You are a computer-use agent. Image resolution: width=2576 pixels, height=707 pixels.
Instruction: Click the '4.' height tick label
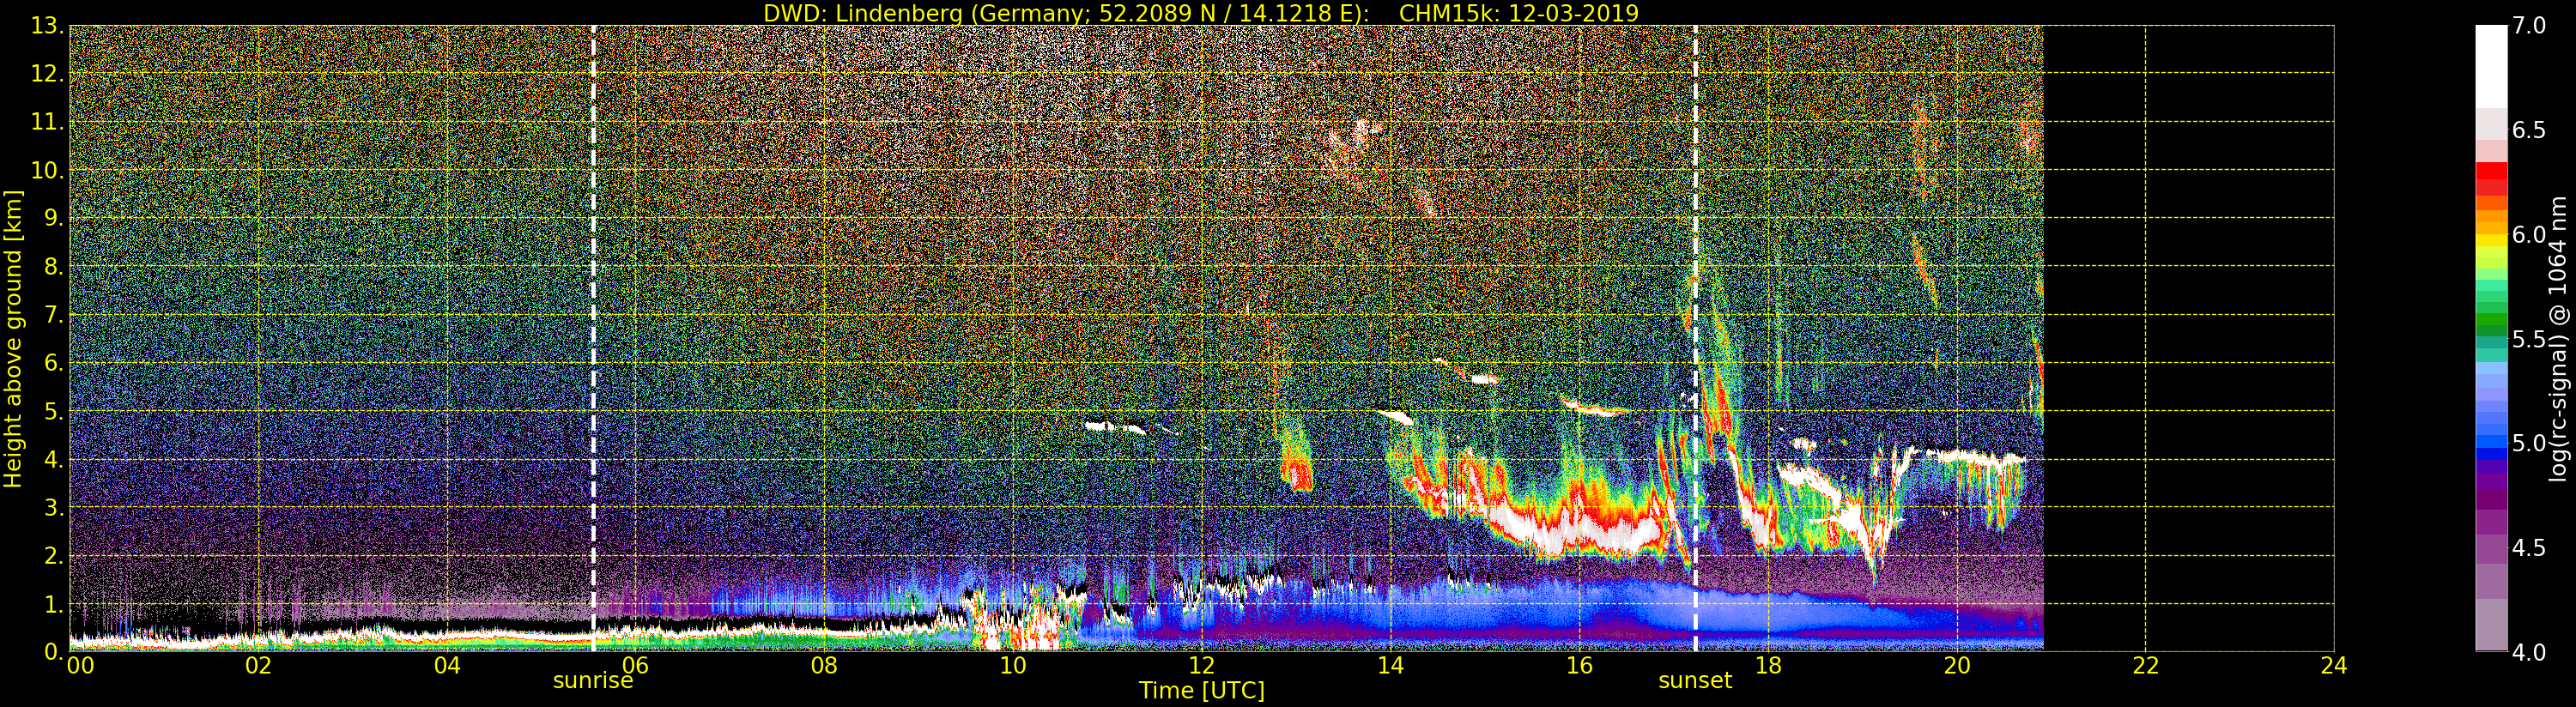[x=53, y=460]
